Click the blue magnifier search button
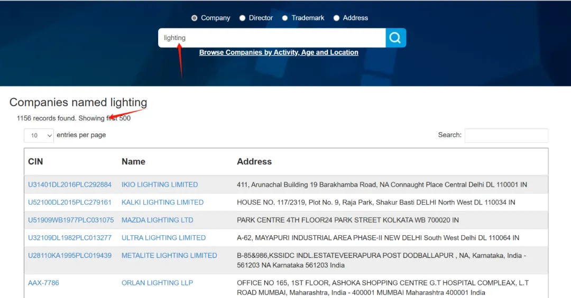This screenshot has width=571, height=298. (396, 38)
